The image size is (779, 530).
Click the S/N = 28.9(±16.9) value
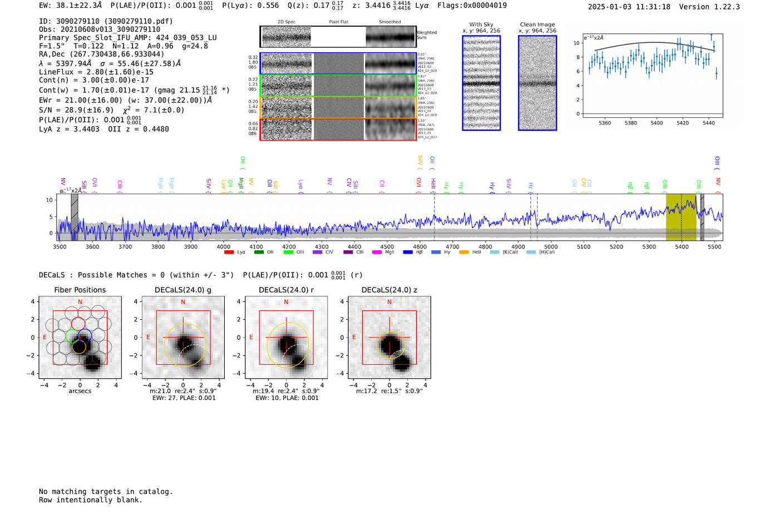(76, 110)
